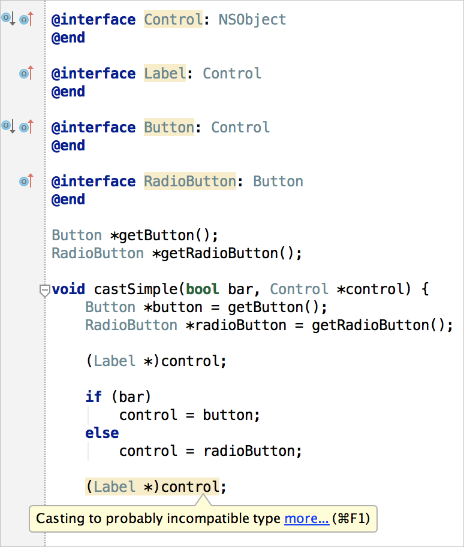Click the highlighted (Label *)control warning expression
The width and height of the screenshot is (464, 547).
152,487
